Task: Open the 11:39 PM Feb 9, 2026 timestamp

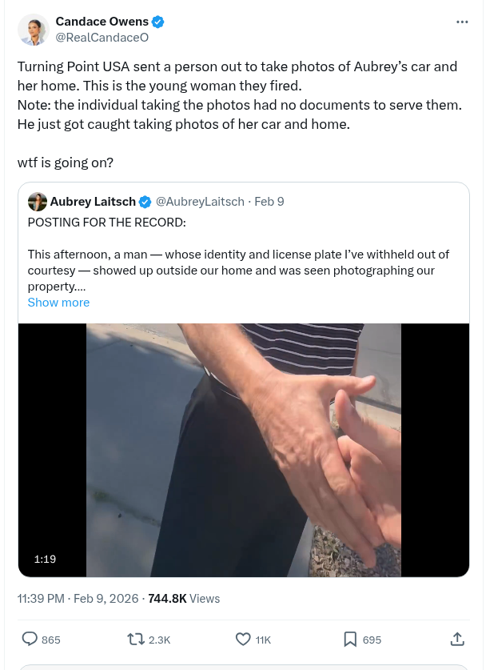Action: (77, 598)
